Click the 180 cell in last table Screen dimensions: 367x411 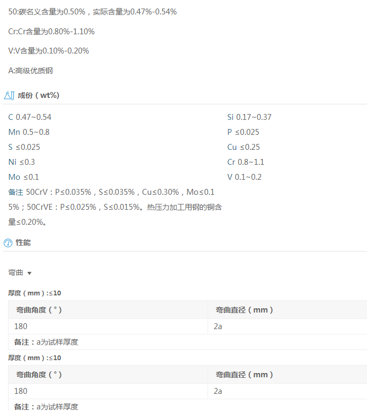(x=21, y=391)
